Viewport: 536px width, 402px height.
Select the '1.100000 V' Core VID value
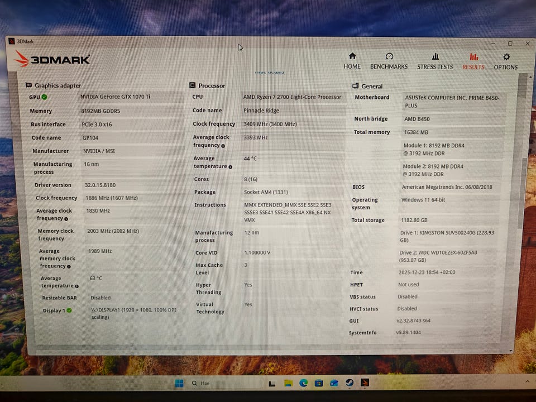click(x=257, y=252)
